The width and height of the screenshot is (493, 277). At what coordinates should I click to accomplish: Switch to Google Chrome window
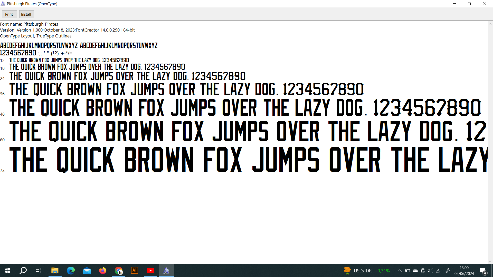pyautogui.click(x=119, y=271)
